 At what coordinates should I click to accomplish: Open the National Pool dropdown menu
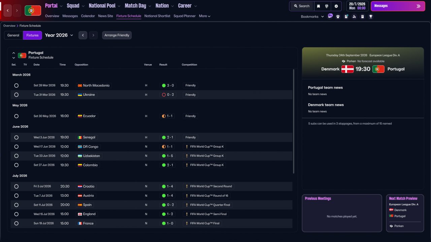[105, 6]
